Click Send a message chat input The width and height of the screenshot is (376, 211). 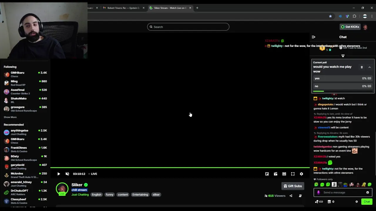pyautogui.click(x=343, y=193)
